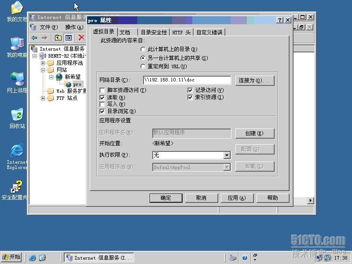
Task: Open 文件 menu in IIS window
Action: tap(49, 27)
